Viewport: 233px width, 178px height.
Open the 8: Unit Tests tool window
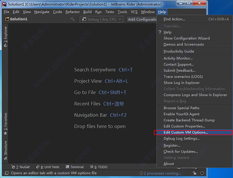pos(48,167)
